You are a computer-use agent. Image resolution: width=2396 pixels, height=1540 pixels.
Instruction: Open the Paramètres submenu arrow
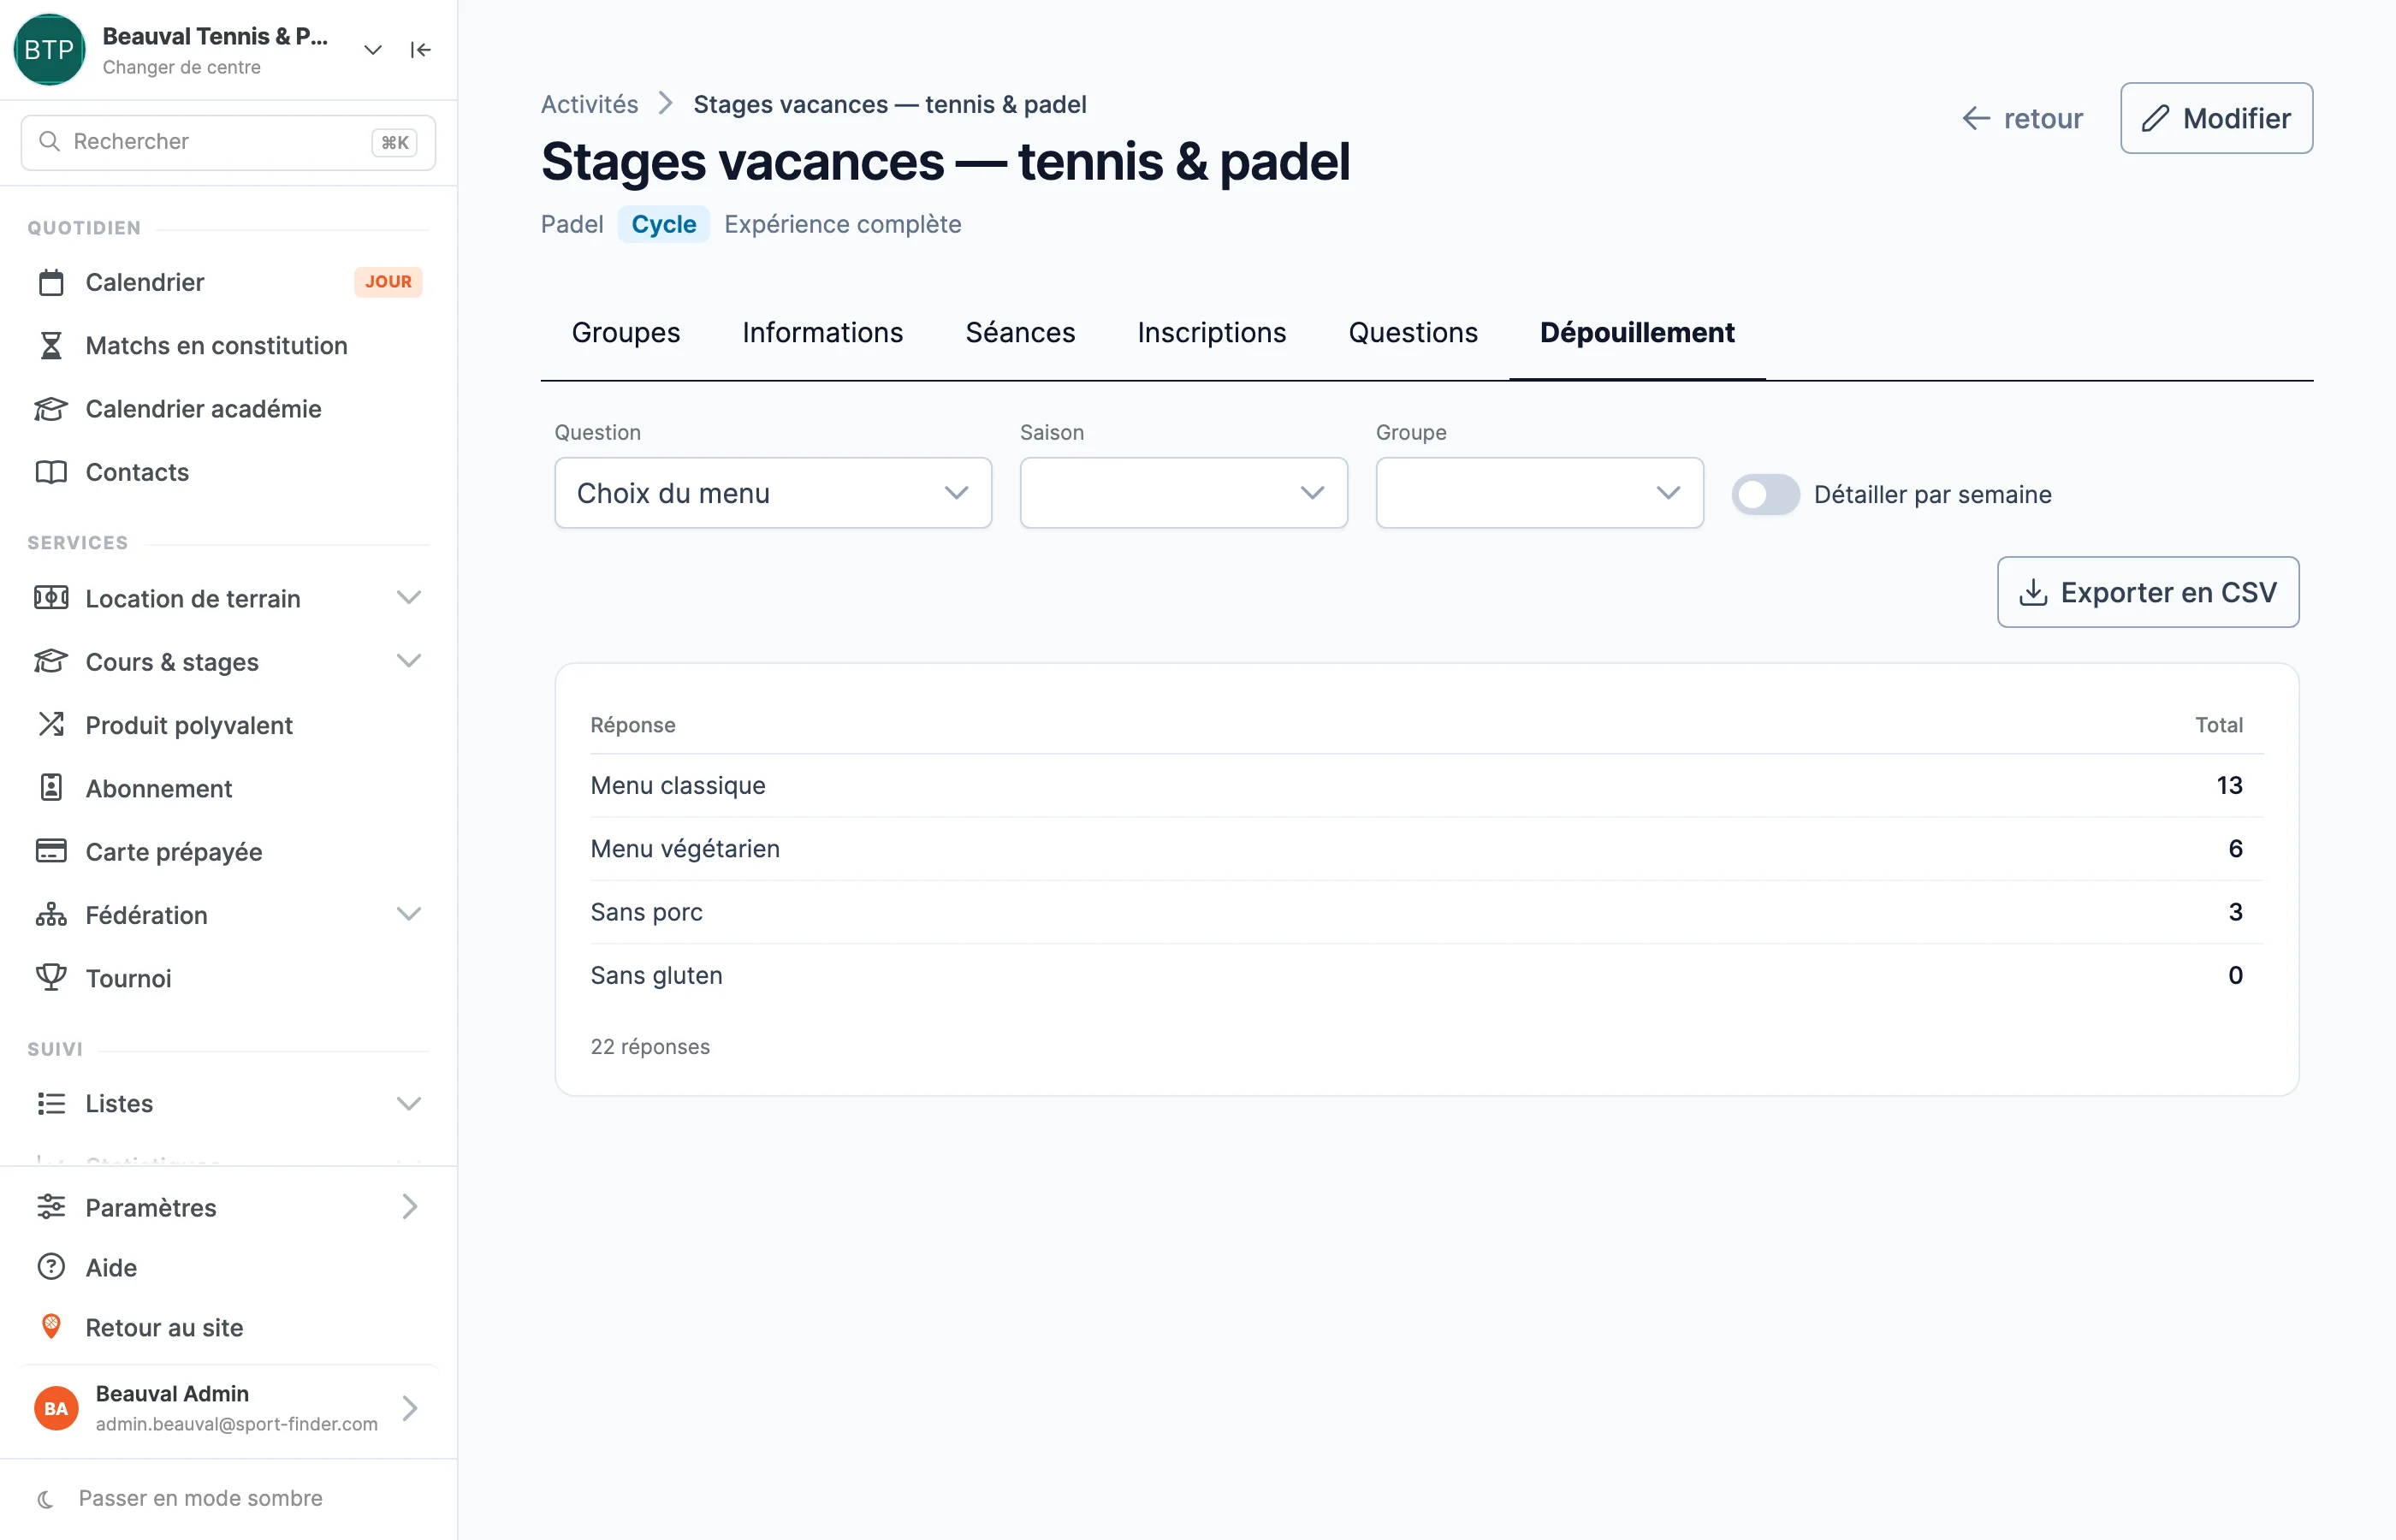tap(410, 1207)
